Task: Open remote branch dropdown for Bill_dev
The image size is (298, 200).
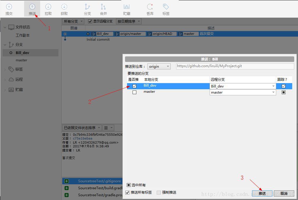Action: click(243, 86)
